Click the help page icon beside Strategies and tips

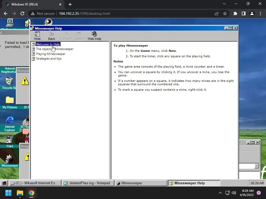(34, 59)
